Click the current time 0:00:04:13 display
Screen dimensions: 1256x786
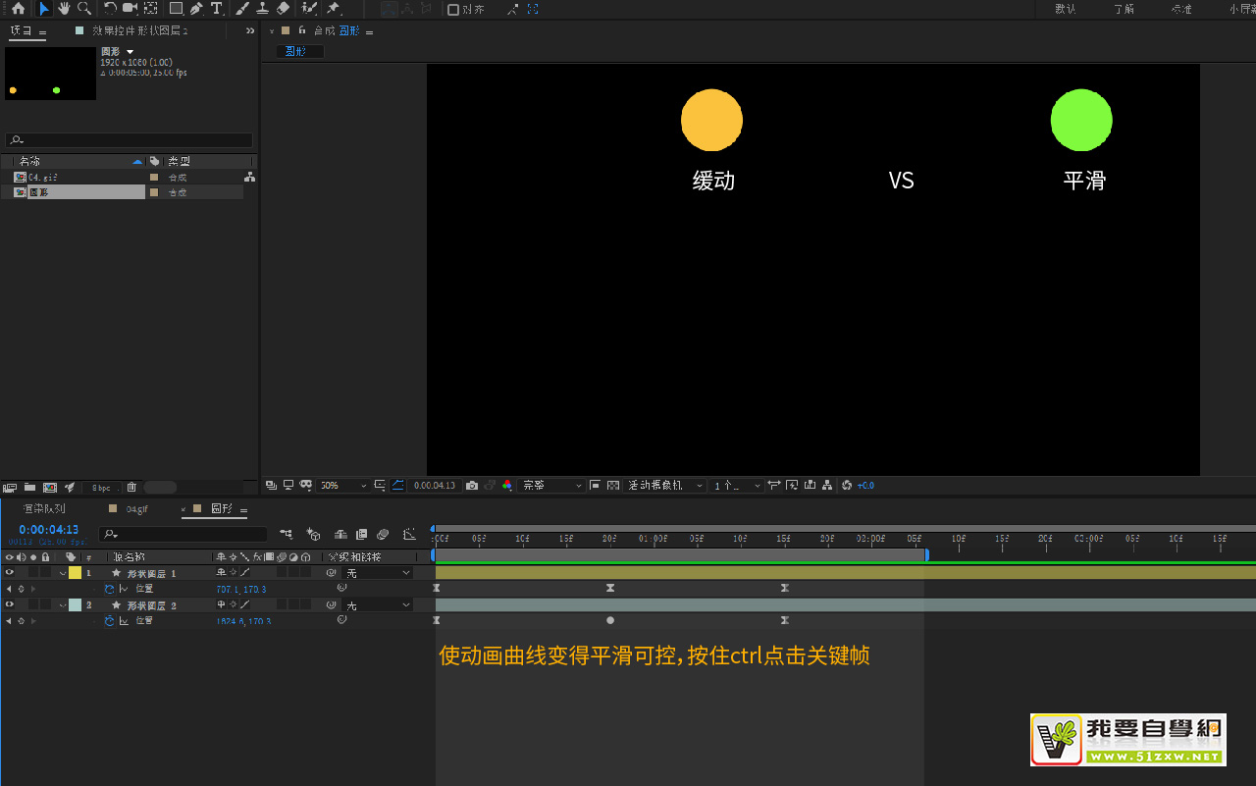pos(48,530)
